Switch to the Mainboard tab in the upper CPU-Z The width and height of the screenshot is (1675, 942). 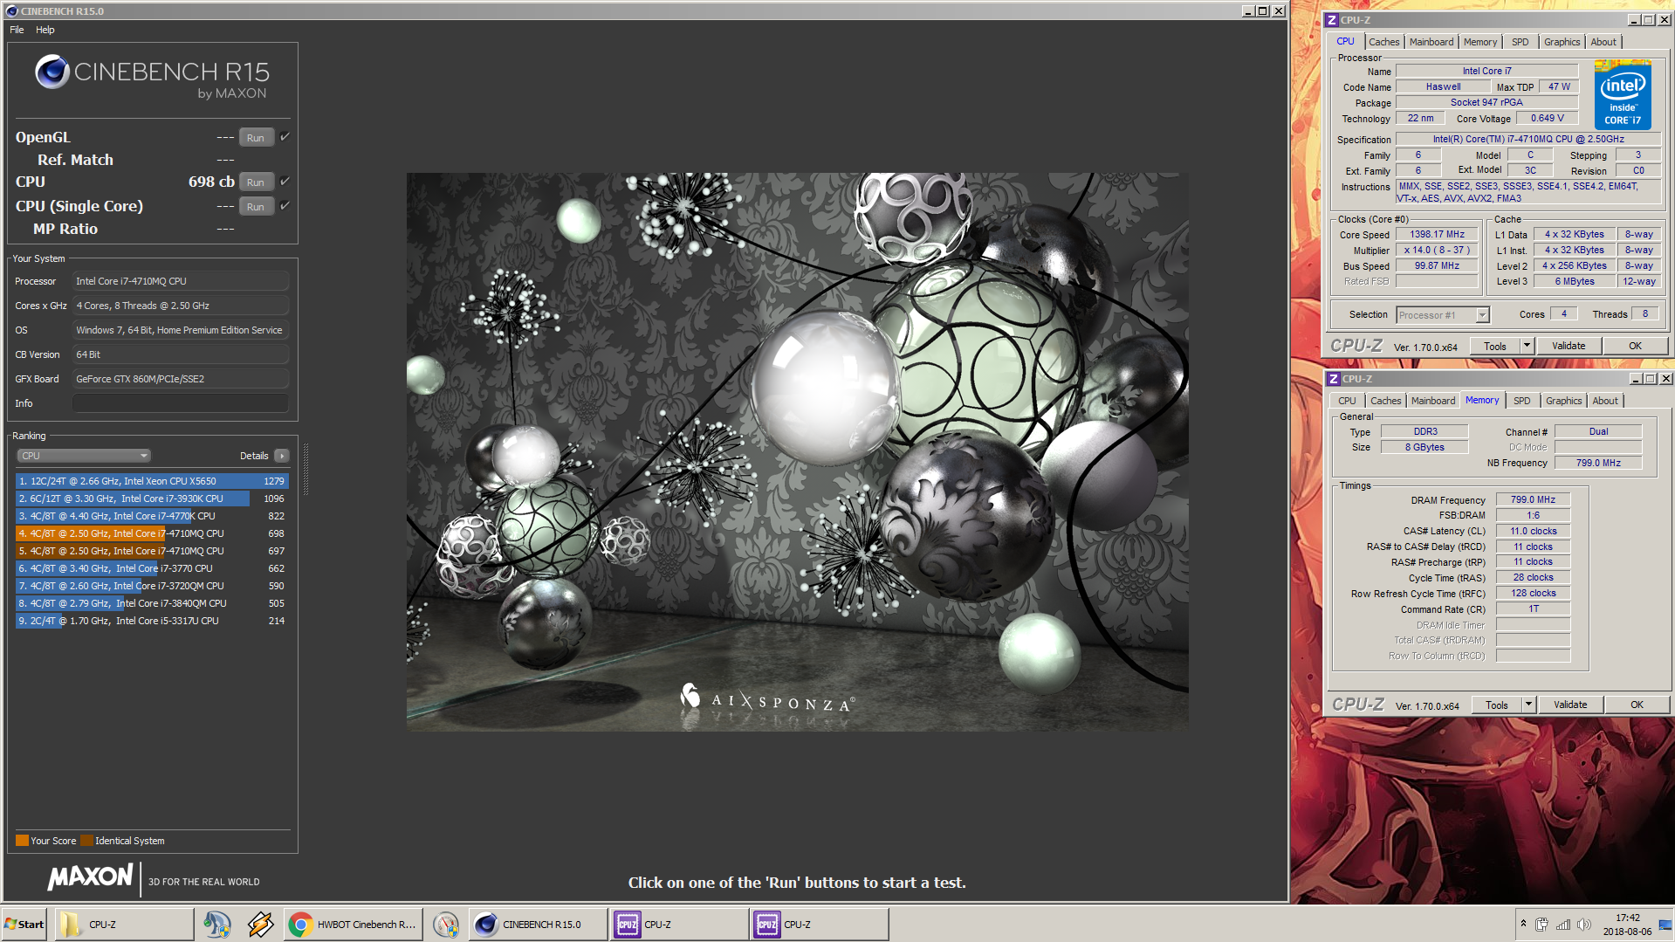tap(1431, 42)
